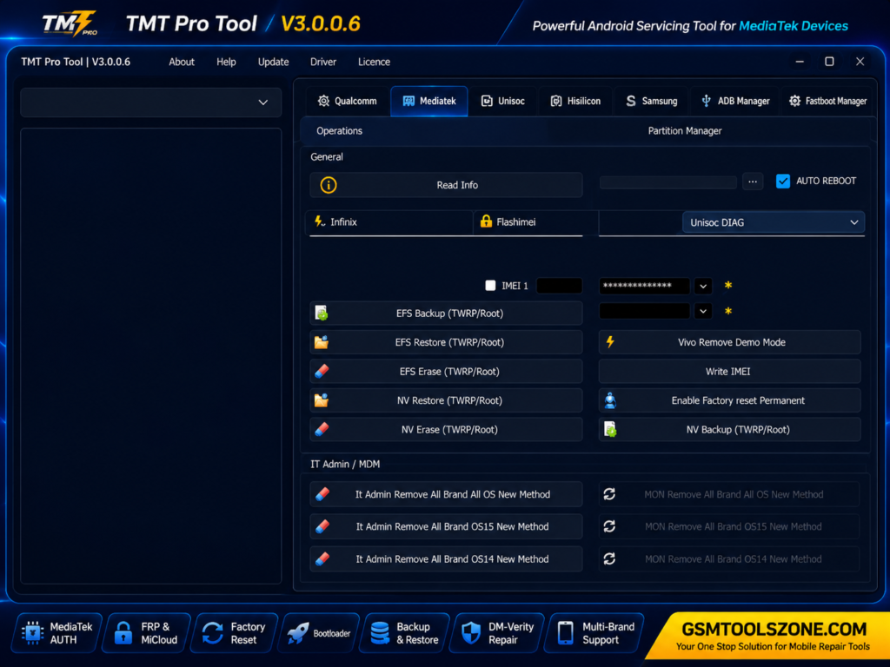Image resolution: width=890 pixels, height=667 pixels.
Task: Open the Hisilicon tab
Action: [575, 101]
